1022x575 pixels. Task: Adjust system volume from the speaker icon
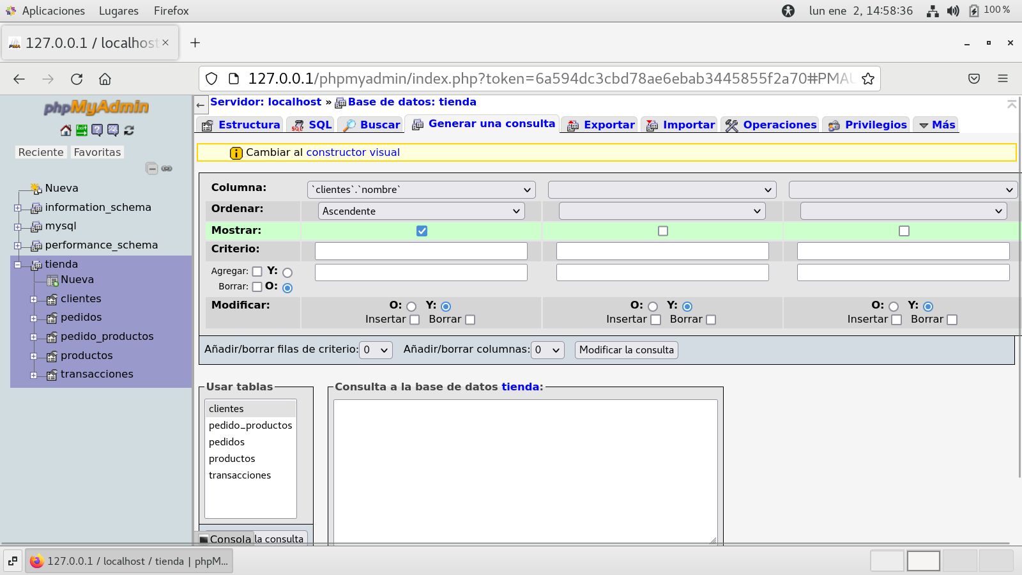tap(953, 11)
